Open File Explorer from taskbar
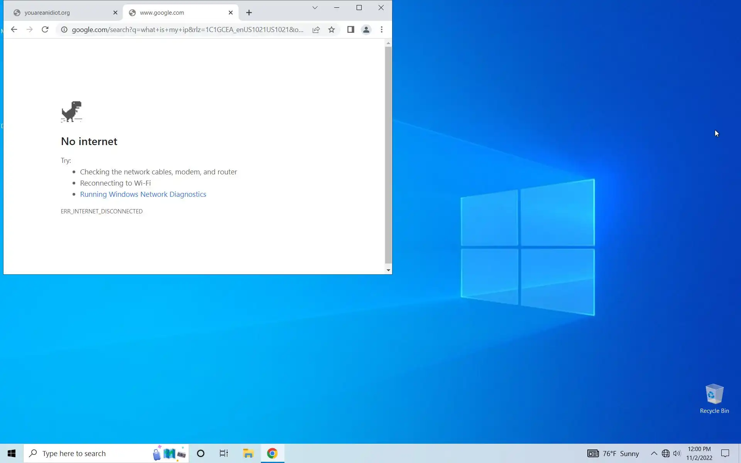The image size is (741, 463). pos(248,453)
